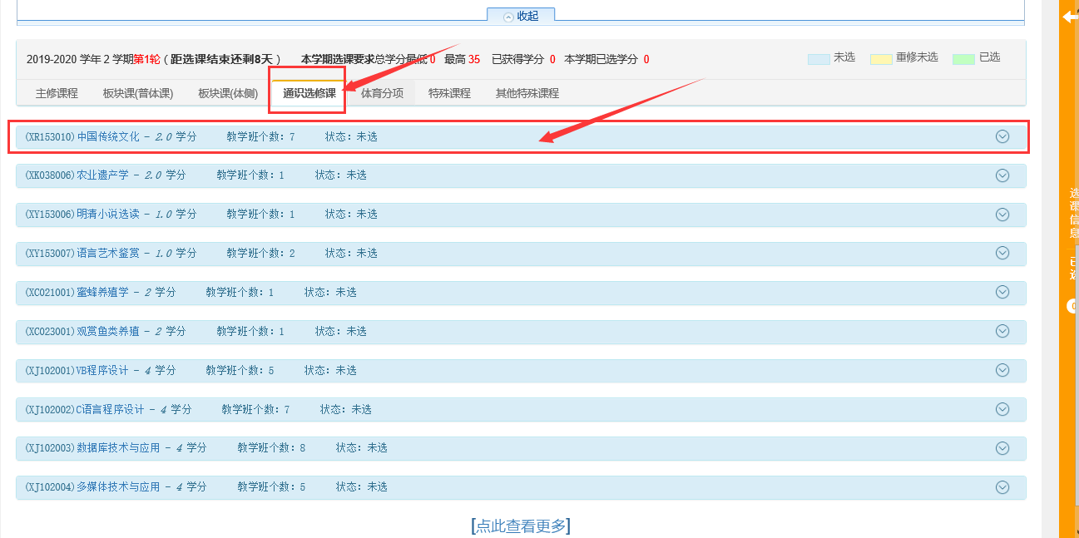
Task: Click the 农业遗产学 row chevron icon
Action: pyautogui.click(x=1002, y=175)
